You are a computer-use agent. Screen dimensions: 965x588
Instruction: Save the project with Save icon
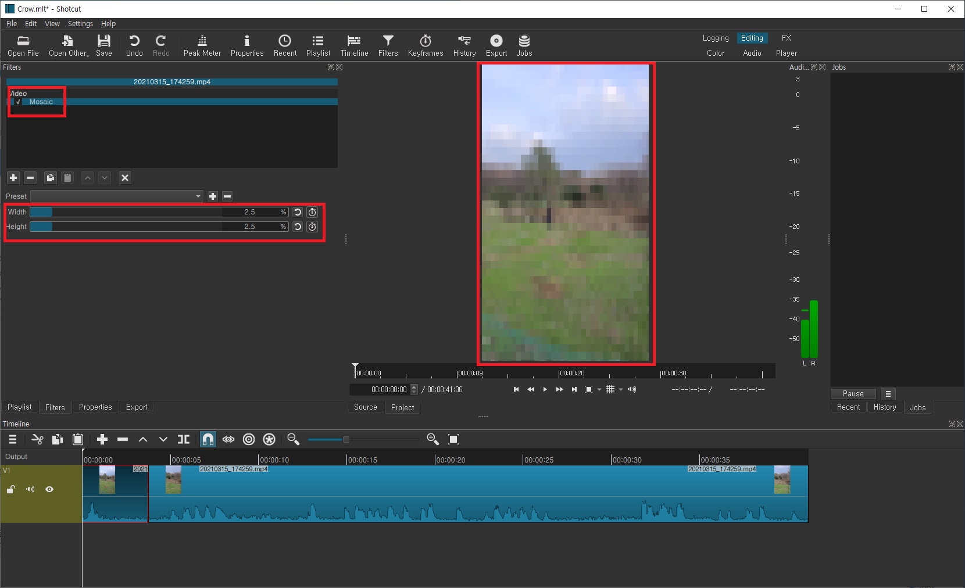tap(104, 46)
